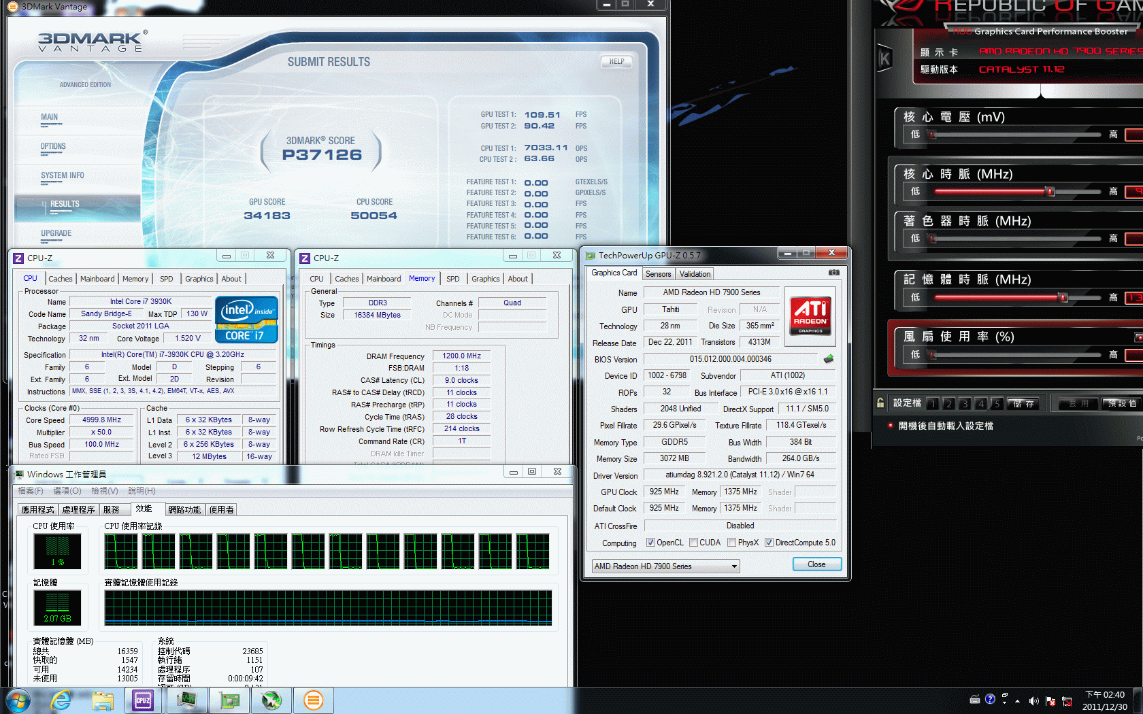Click the keyboard input tray icon
Image resolution: width=1143 pixels, height=714 pixels.
(x=975, y=699)
